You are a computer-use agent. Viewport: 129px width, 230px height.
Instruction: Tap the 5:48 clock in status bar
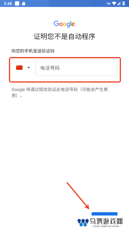(x=8, y=4)
